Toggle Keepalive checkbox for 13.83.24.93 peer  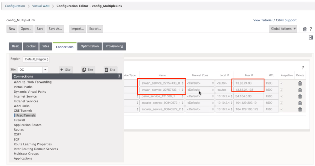[x=281, y=83]
